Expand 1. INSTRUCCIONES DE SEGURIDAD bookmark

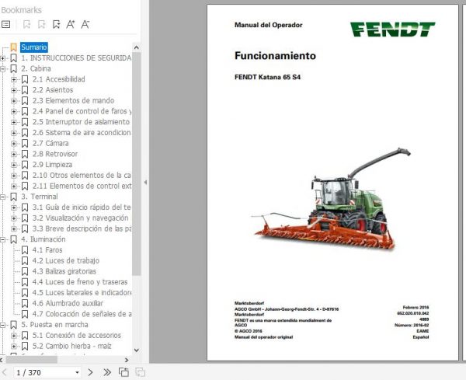click(2, 58)
